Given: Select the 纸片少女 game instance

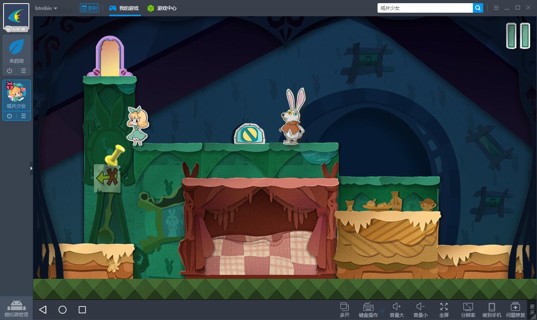Looking at the screenshot, I should (16, 96).
